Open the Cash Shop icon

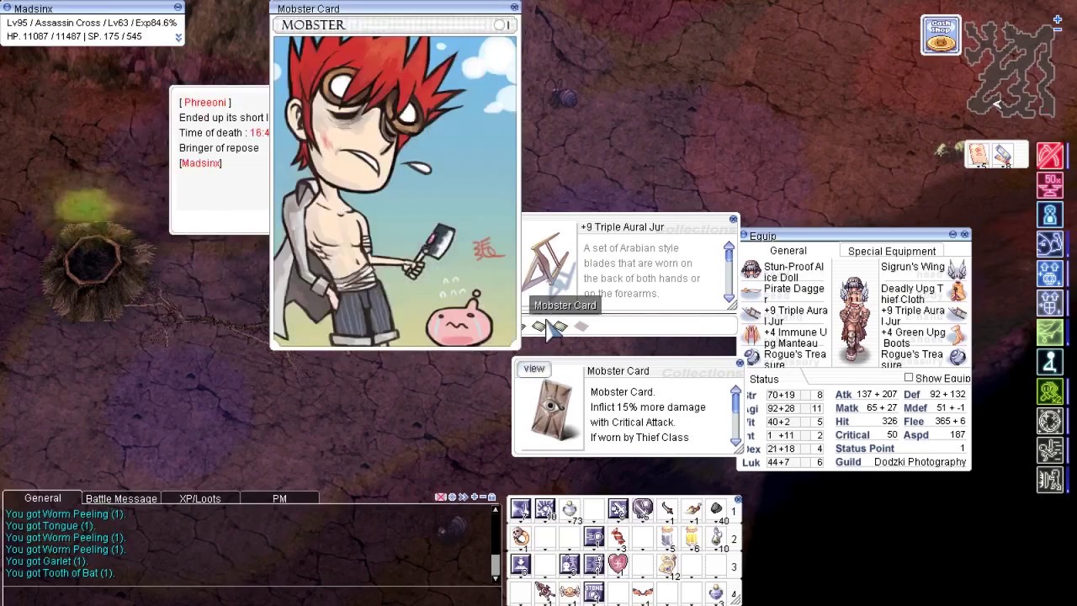[x=940, y=35]
